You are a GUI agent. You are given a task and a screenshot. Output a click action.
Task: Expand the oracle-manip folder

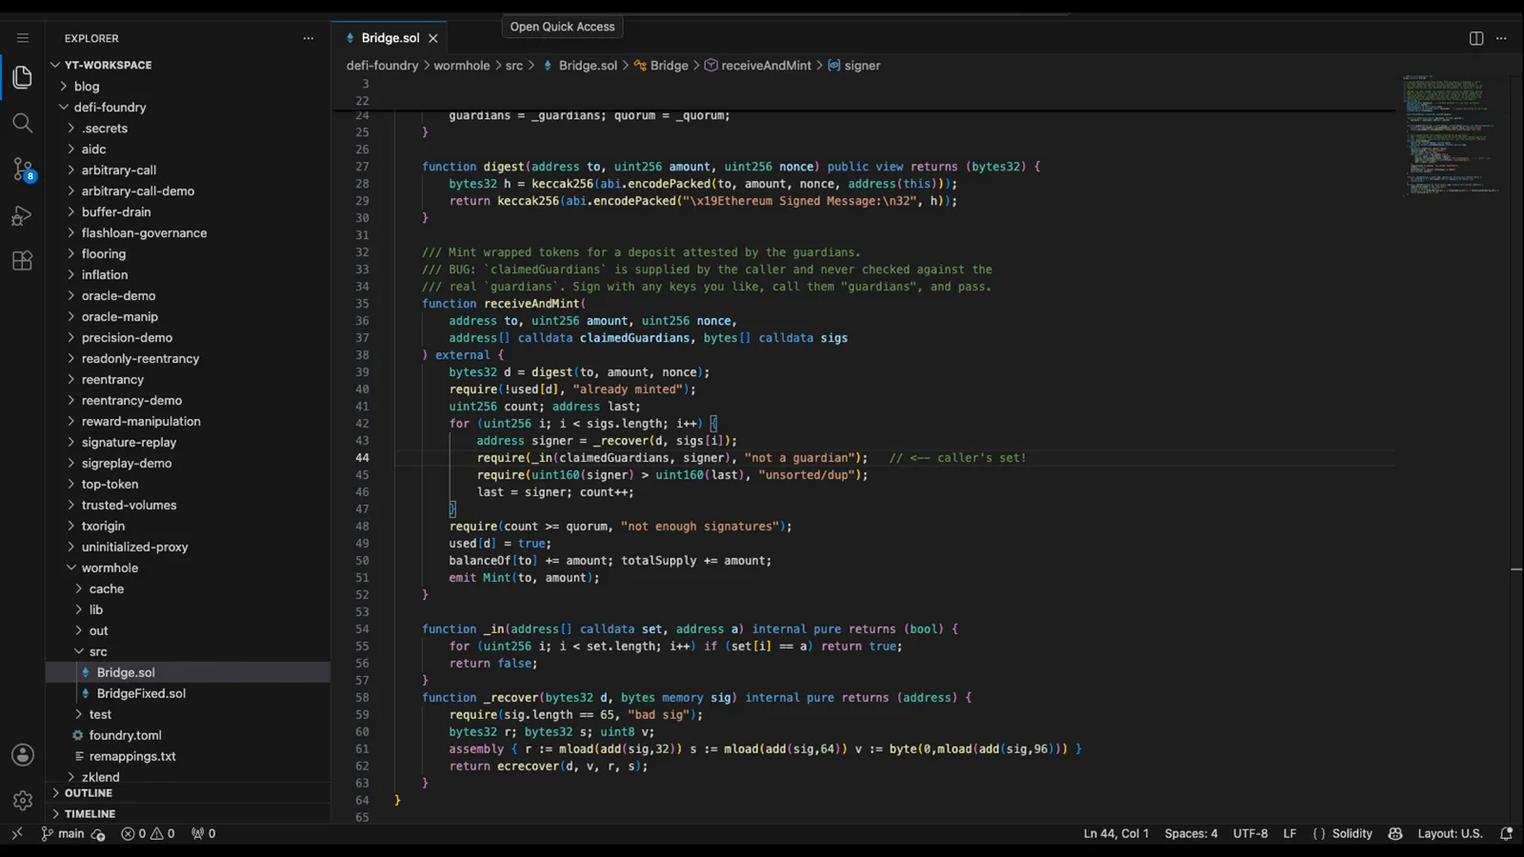click(120, 316)
